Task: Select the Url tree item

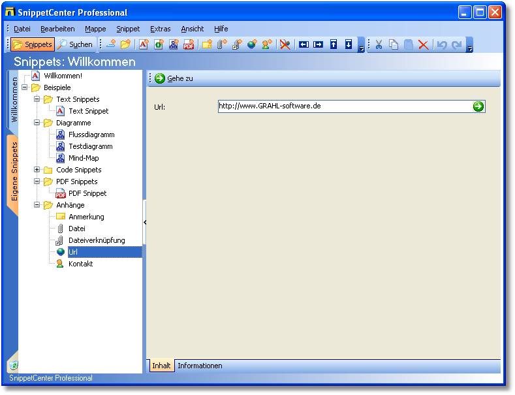Action: tap(105, 252)
